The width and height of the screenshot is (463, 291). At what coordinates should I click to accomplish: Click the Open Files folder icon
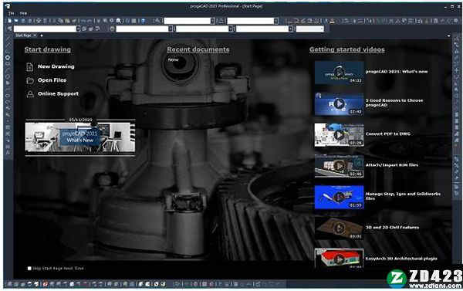coord(30,80)
